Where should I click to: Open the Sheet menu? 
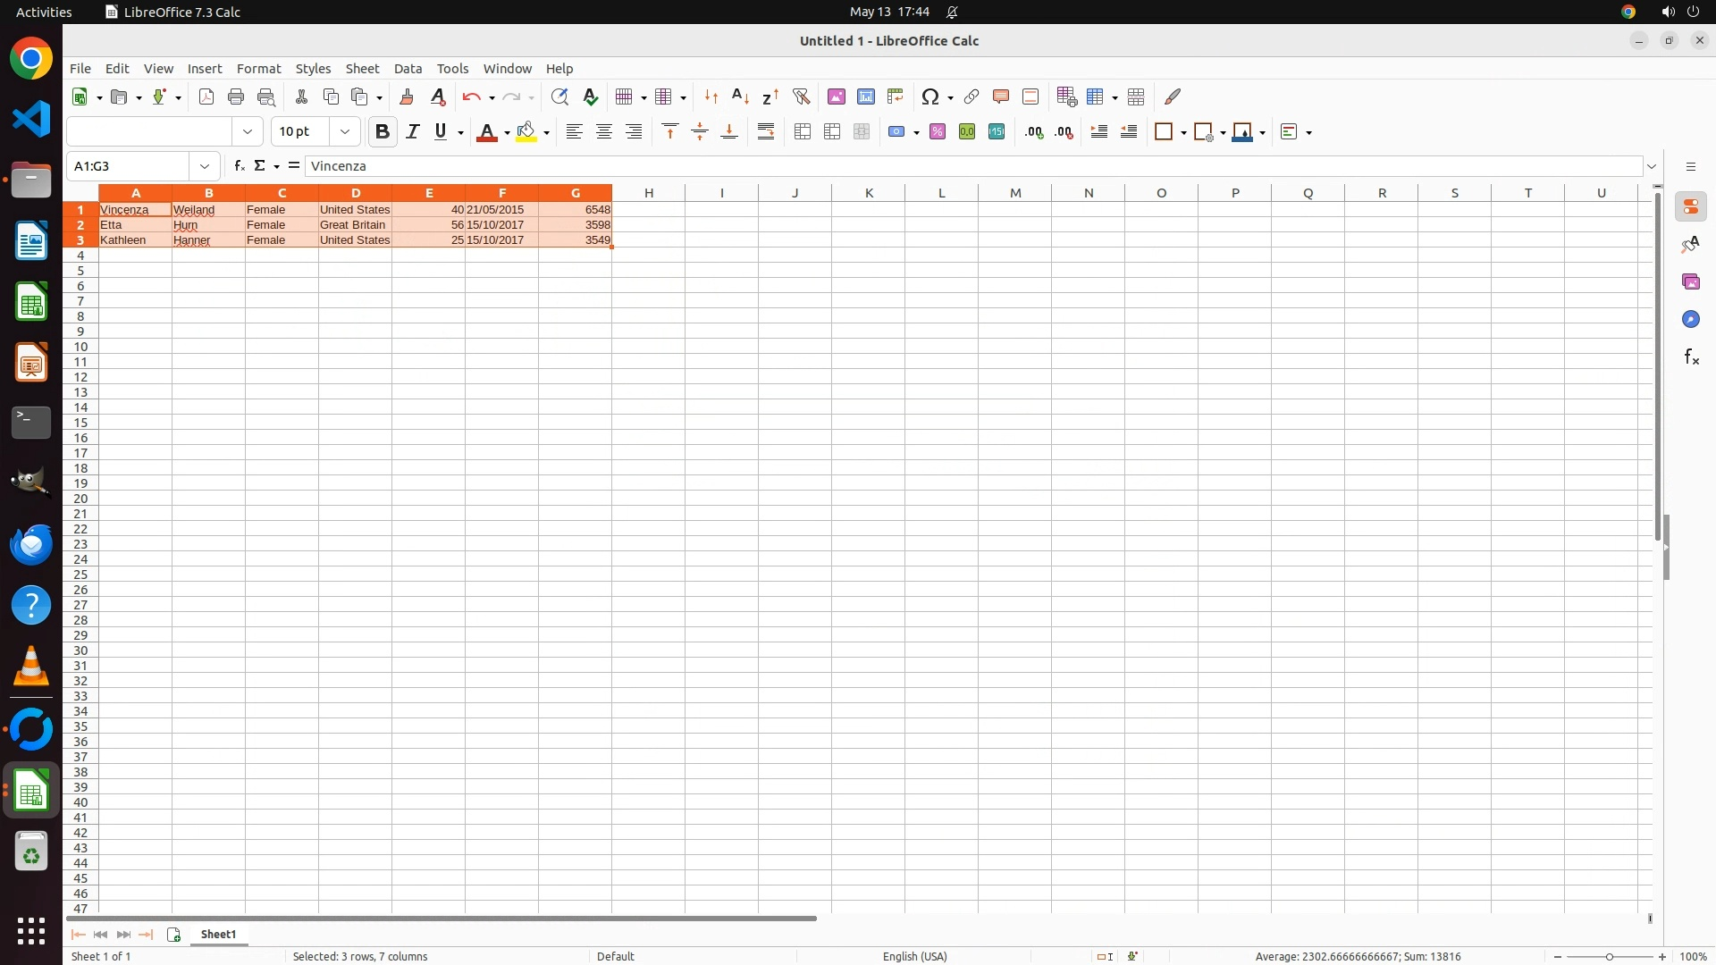click(x=362, y=68)
